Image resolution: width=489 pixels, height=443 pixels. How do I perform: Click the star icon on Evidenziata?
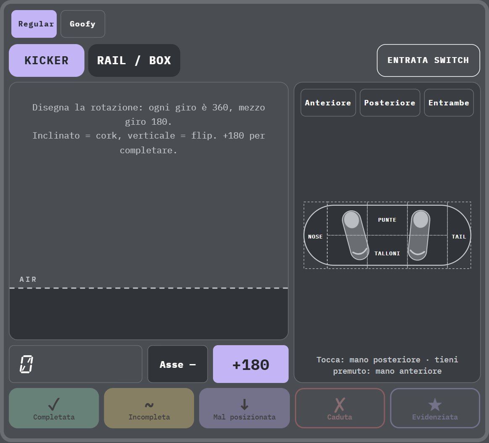435,405
